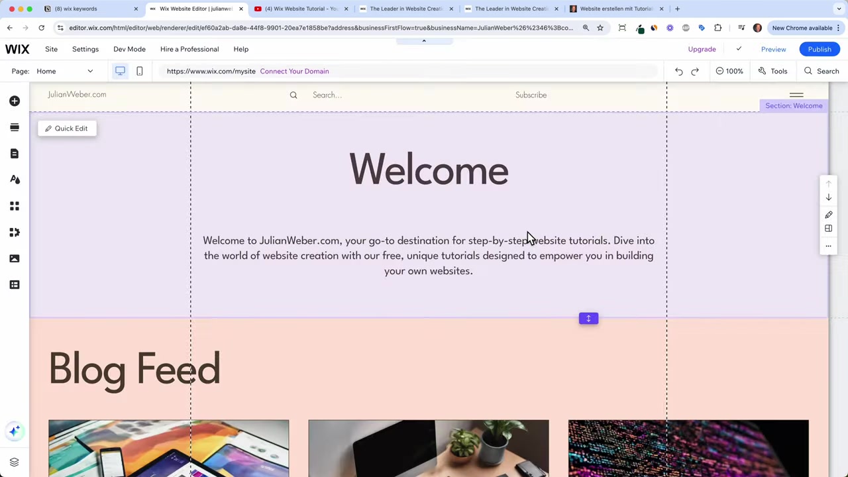
Task: Select the welcome paragraph text
Action: (429, 256)
